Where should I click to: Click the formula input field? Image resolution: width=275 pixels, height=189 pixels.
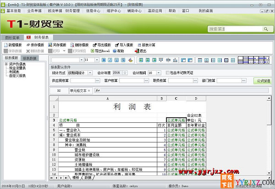point(181,90)
